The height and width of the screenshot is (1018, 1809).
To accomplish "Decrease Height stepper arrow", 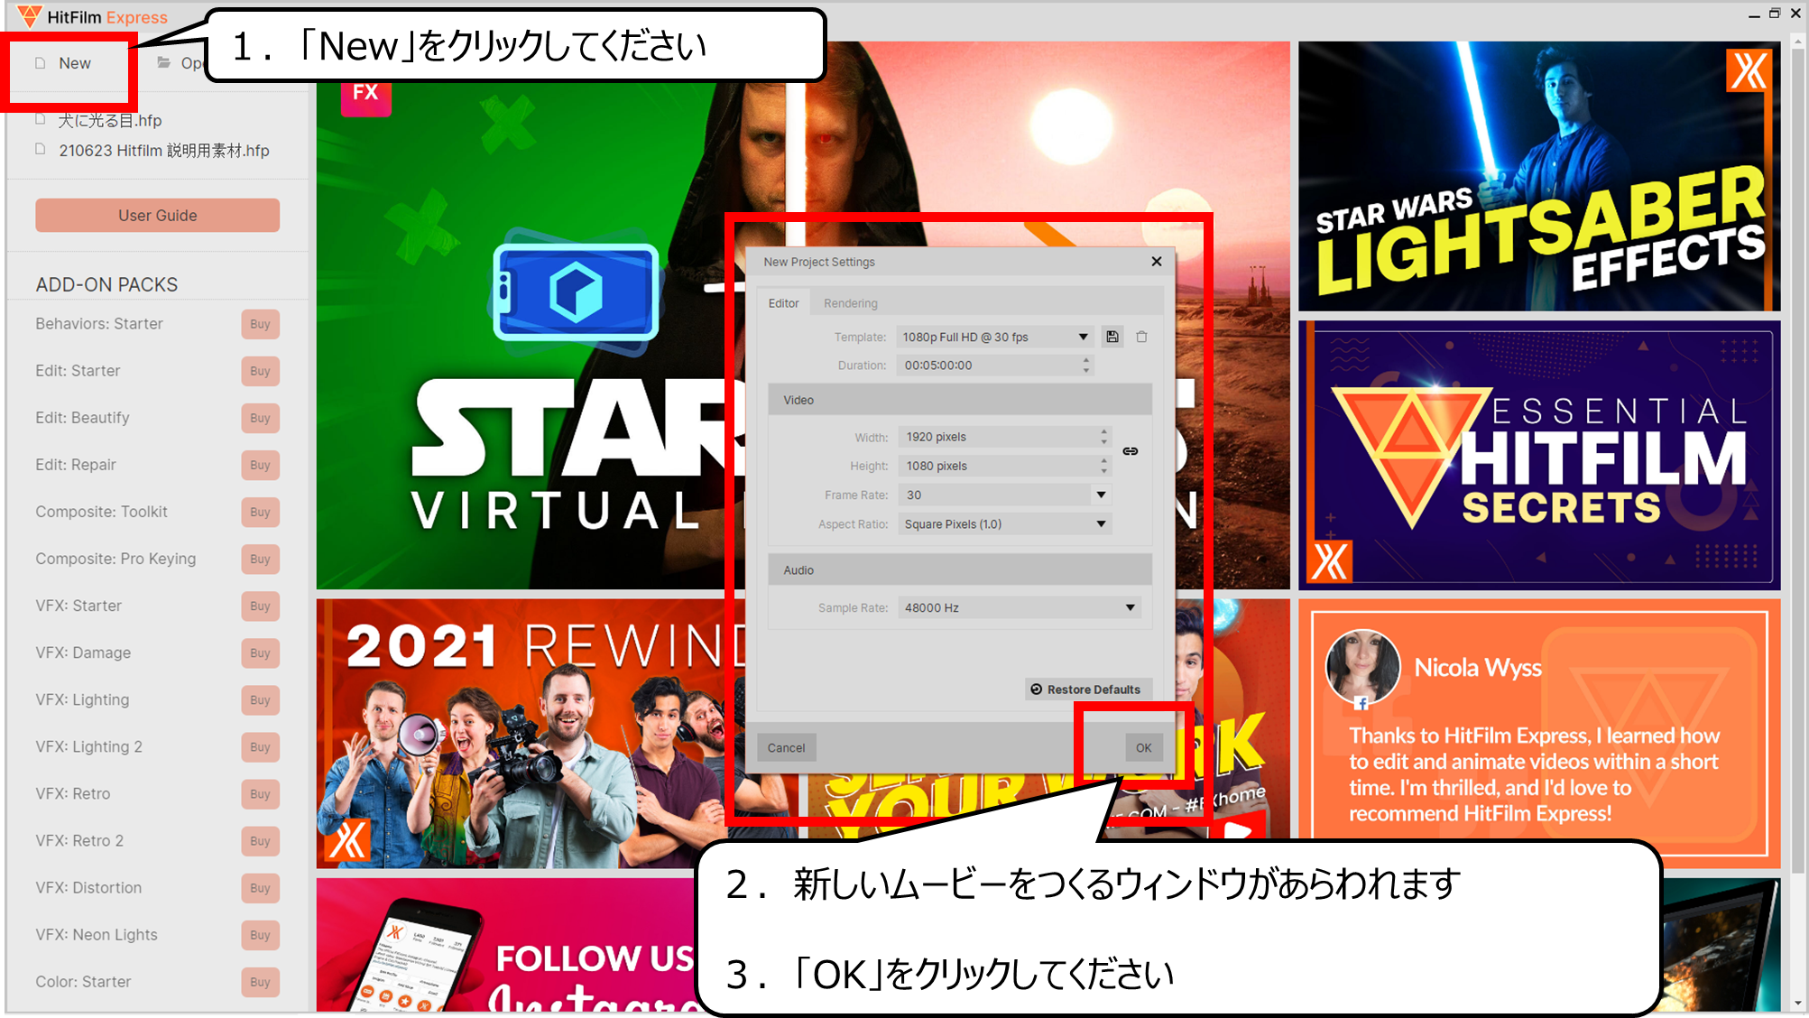I will click(x=1103, y=471).
